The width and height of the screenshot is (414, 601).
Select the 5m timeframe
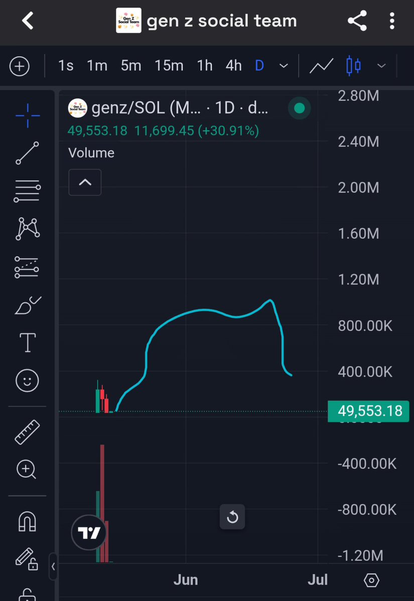pyautogui.click(x=131, y=66)
